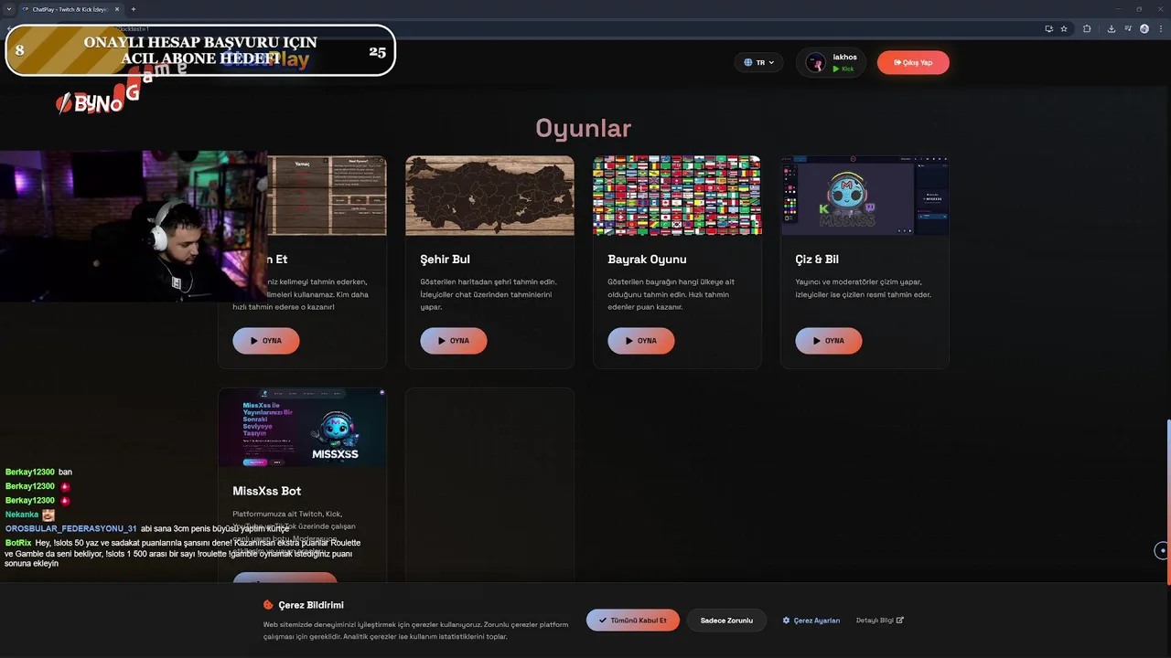Click OYNA under Çiz & Bil
This screenshot has width=1171, height=658.
pyautogui.click(x=829, y=341)
